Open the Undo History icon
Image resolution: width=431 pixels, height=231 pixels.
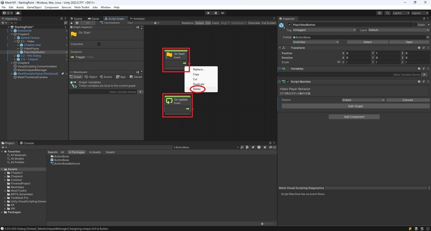380,13
